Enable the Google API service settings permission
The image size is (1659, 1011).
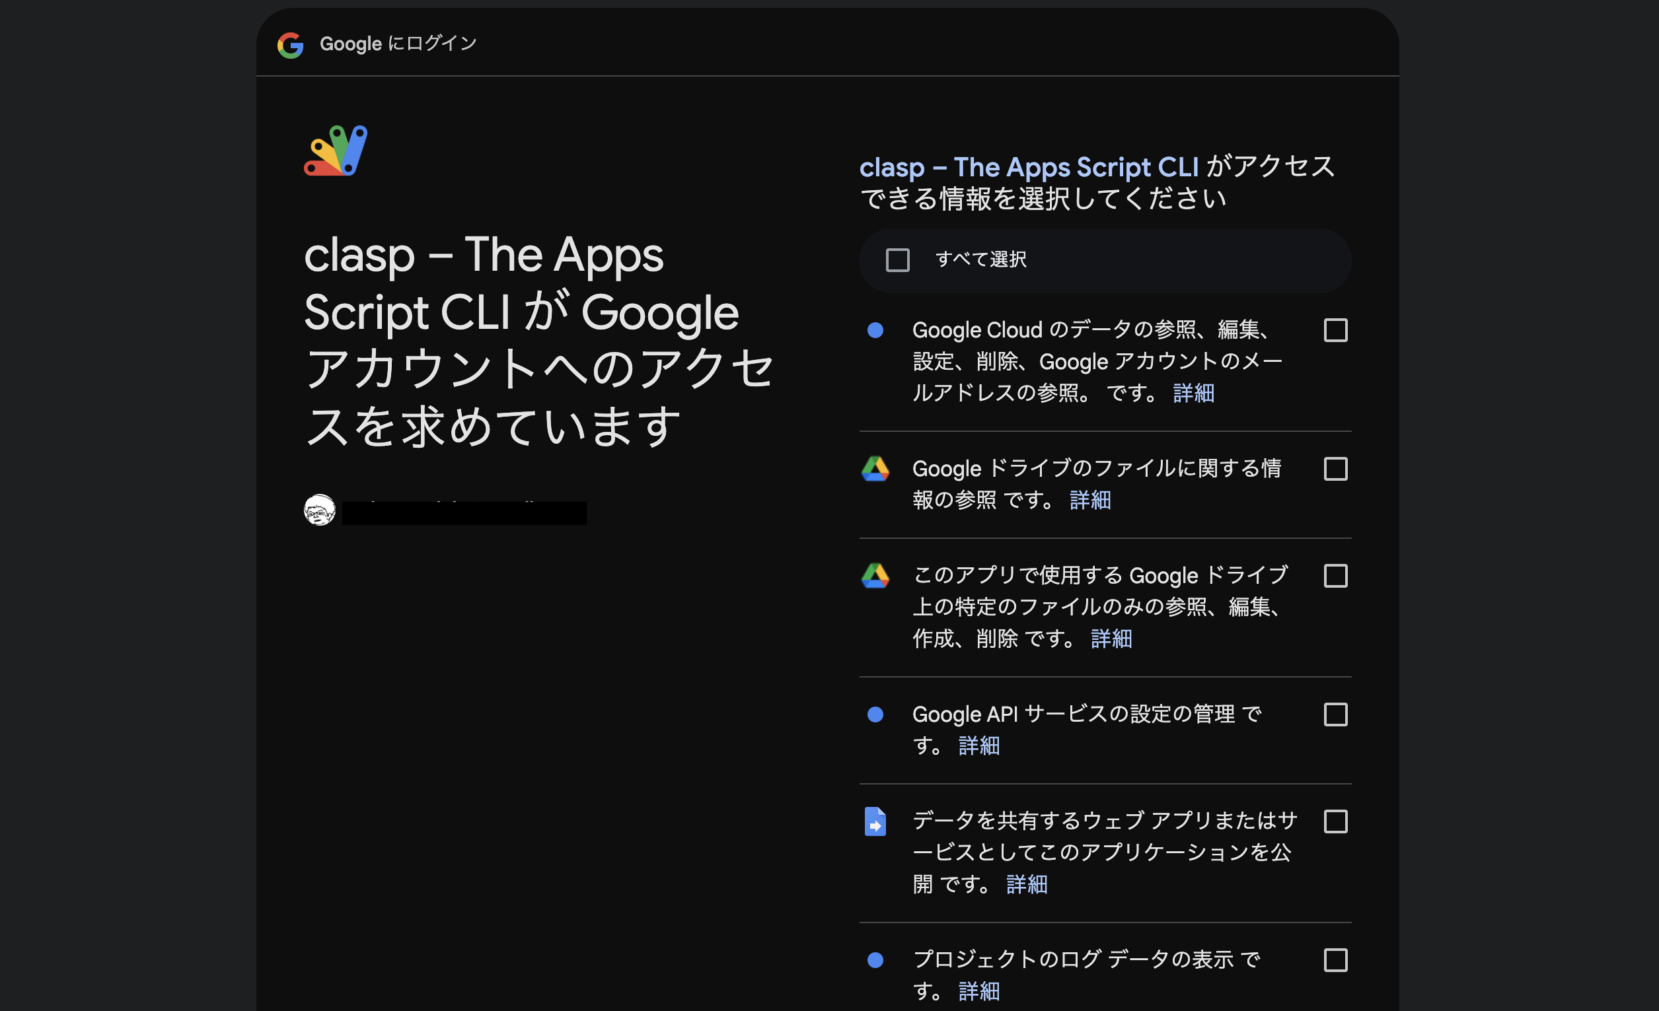(x=1336, y=715)
